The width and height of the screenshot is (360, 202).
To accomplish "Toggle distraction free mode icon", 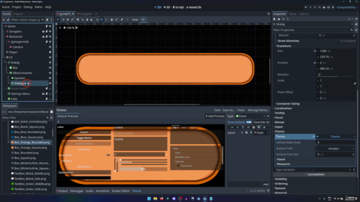I will tap(269, 13).
